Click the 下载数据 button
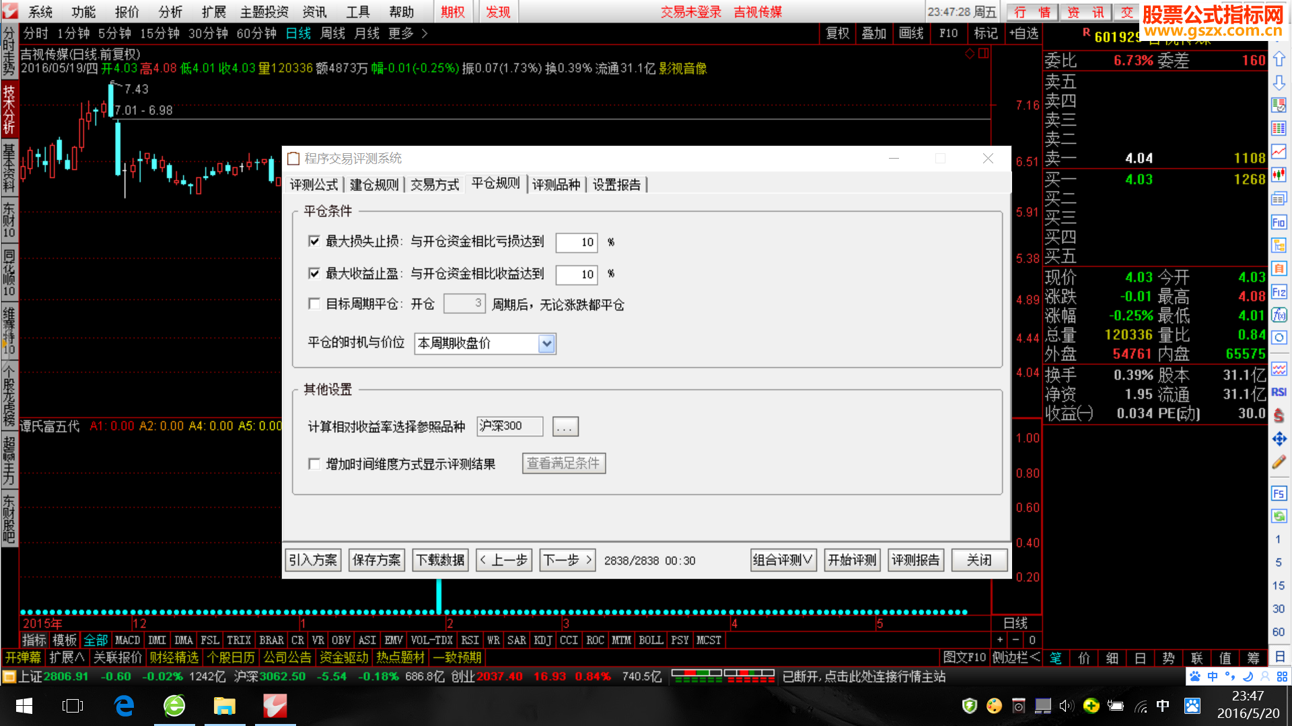This screenshot has height=726, width=1292. coord(441,560)
